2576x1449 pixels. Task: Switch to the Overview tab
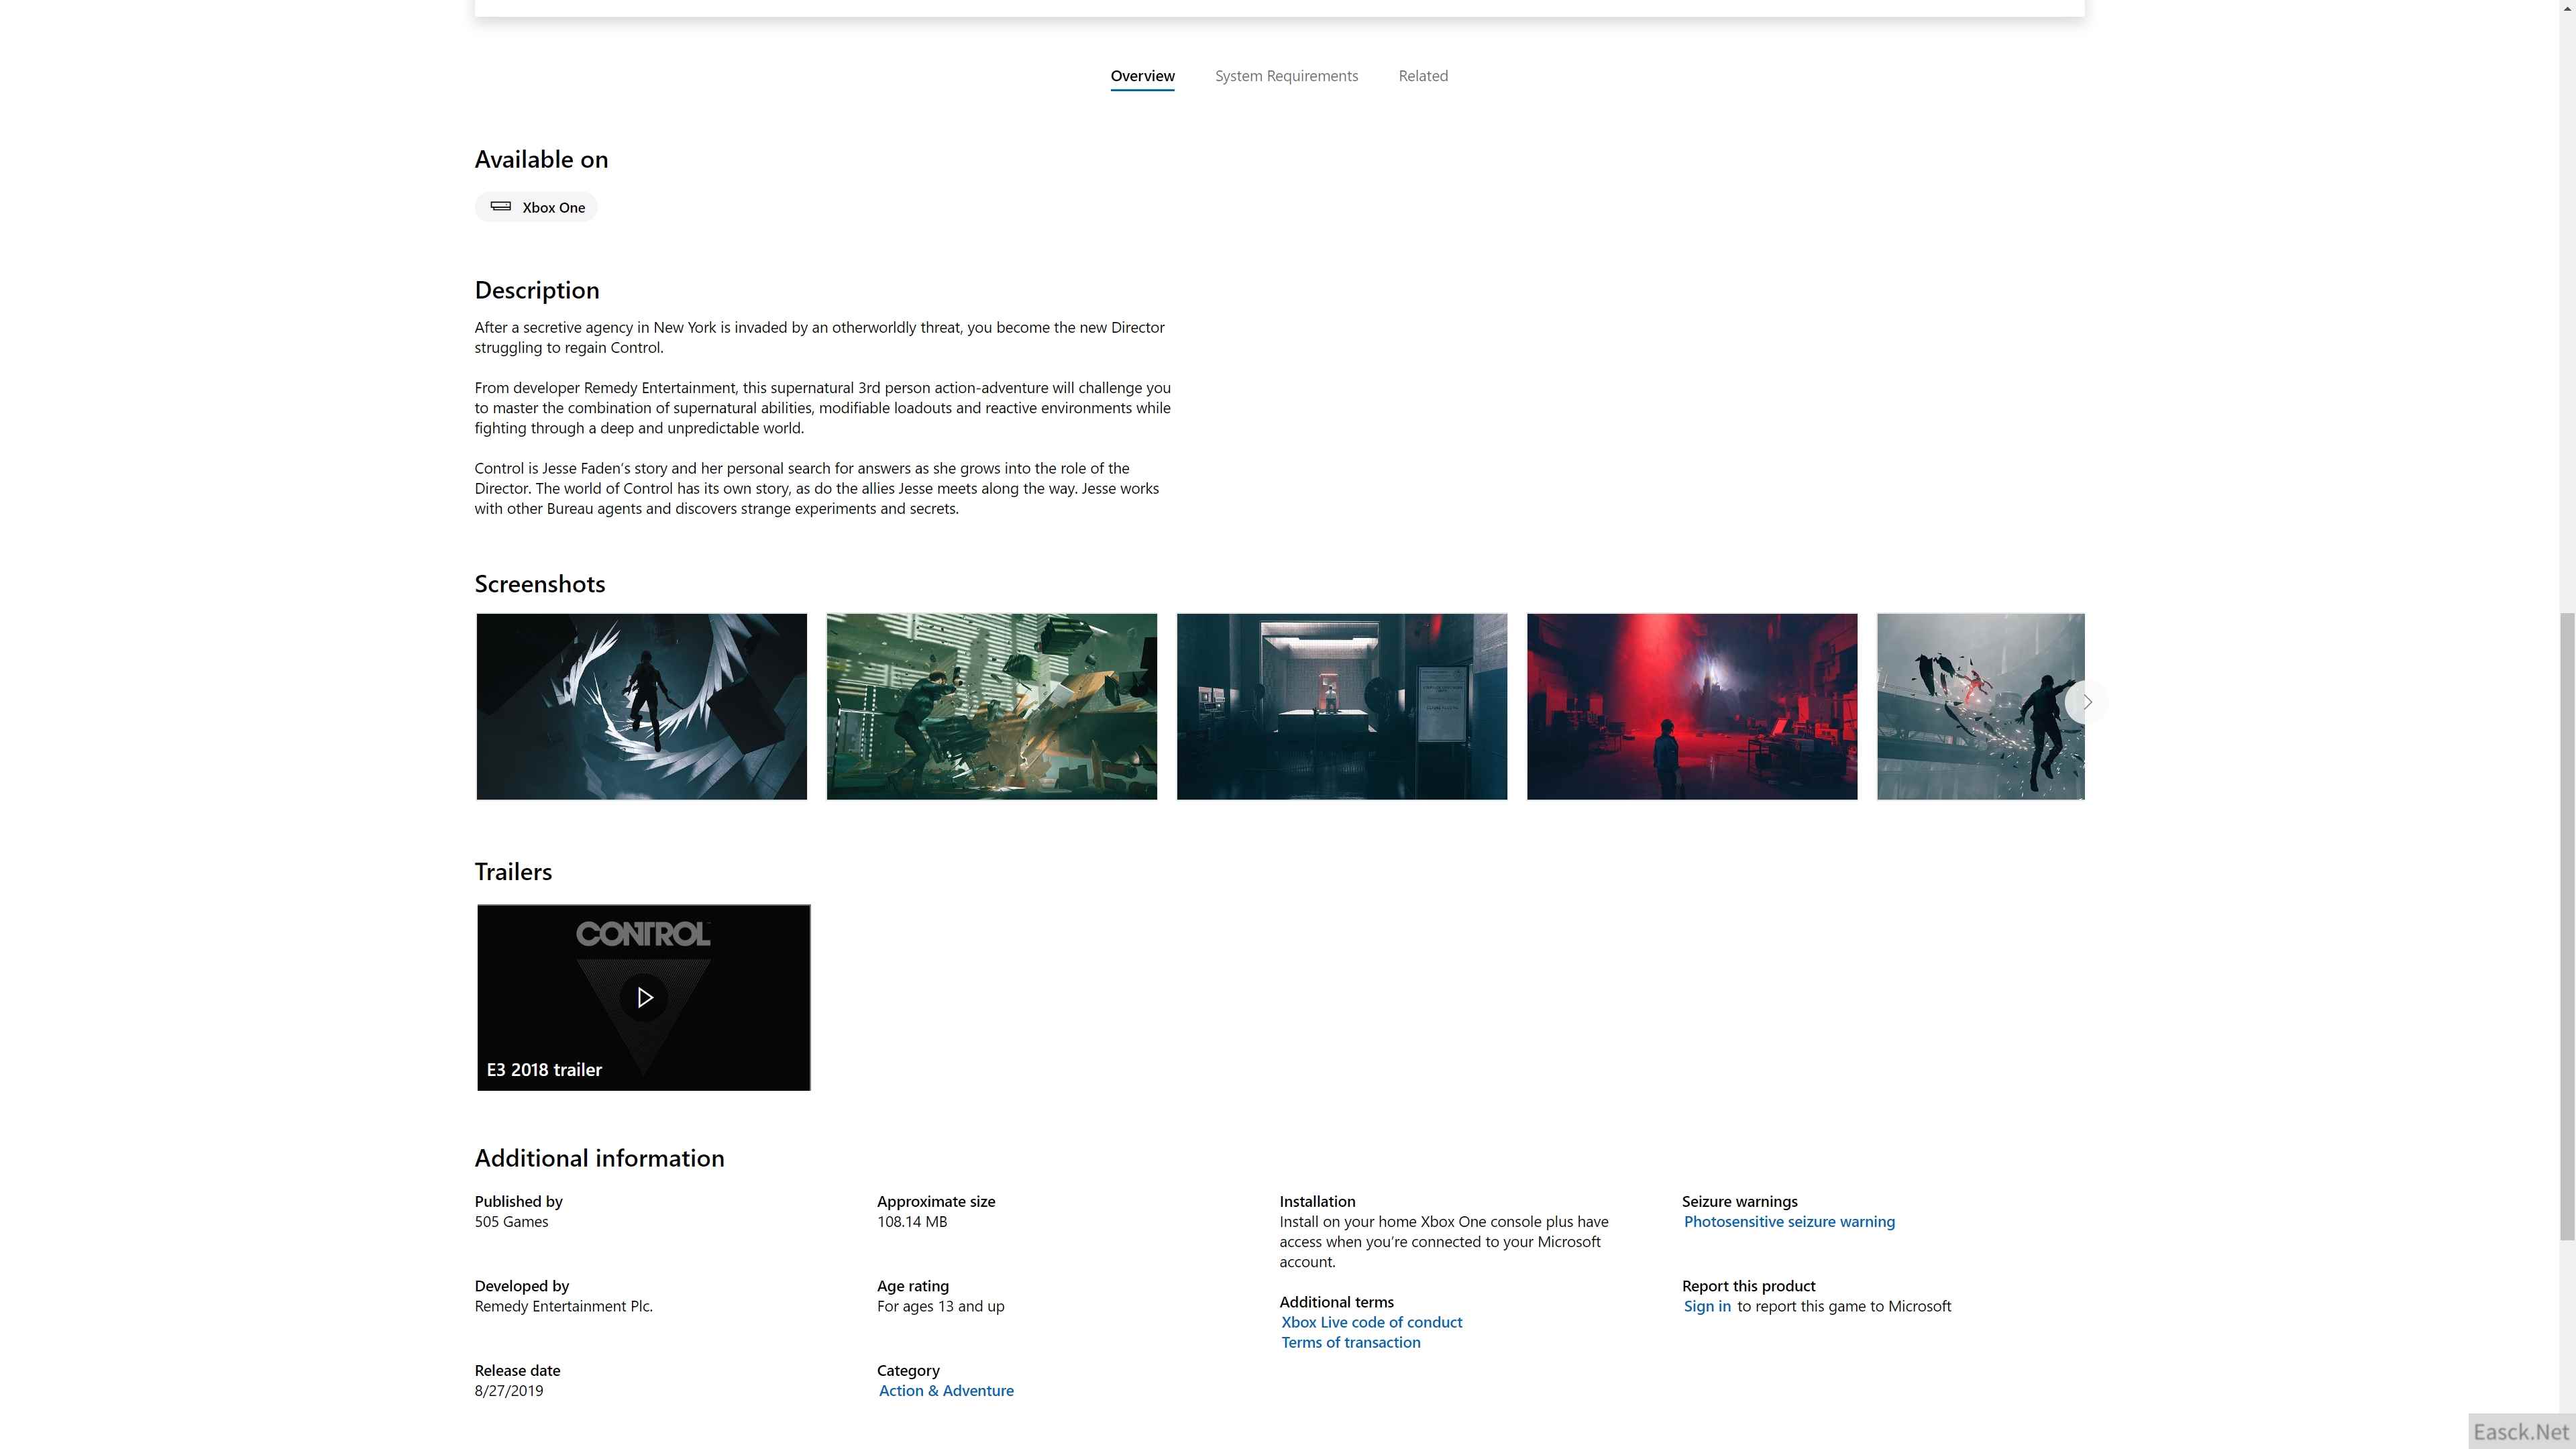click(1142, 76)
